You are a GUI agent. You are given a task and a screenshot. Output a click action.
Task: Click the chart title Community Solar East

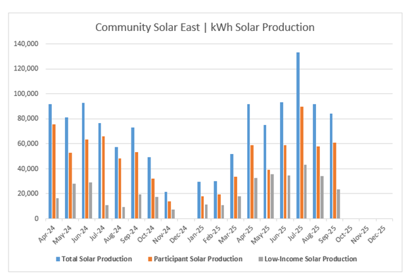coord(204,28)
